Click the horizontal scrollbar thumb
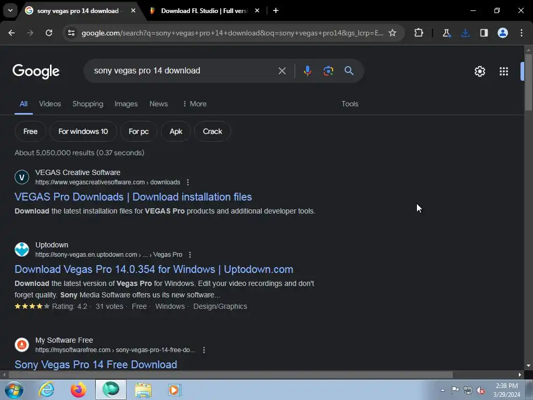 tap(231, 375)
